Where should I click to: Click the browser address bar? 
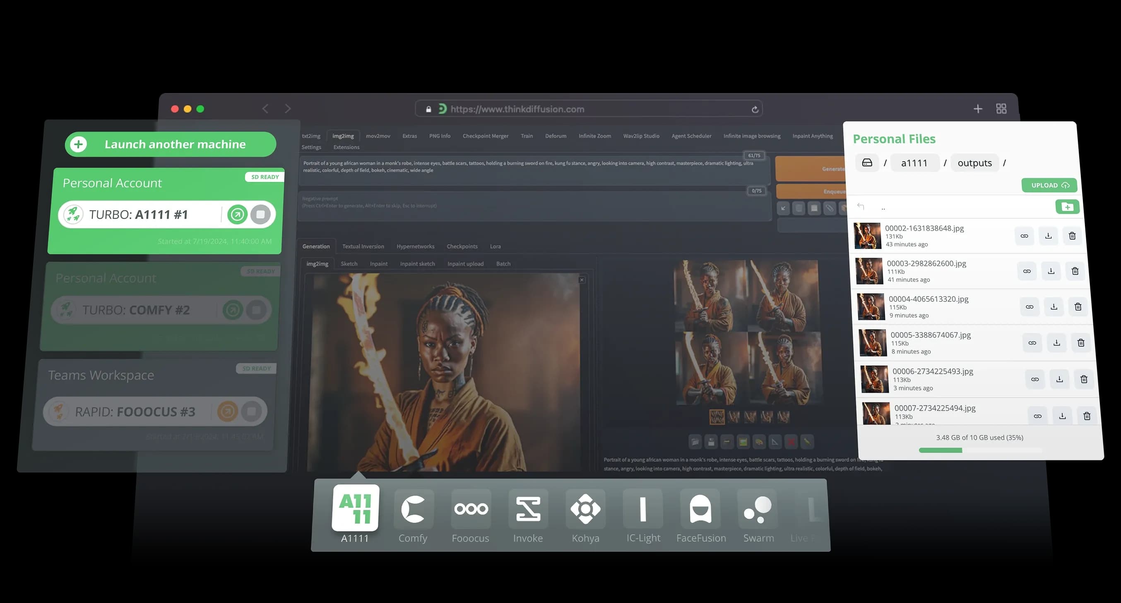(588, 109)
